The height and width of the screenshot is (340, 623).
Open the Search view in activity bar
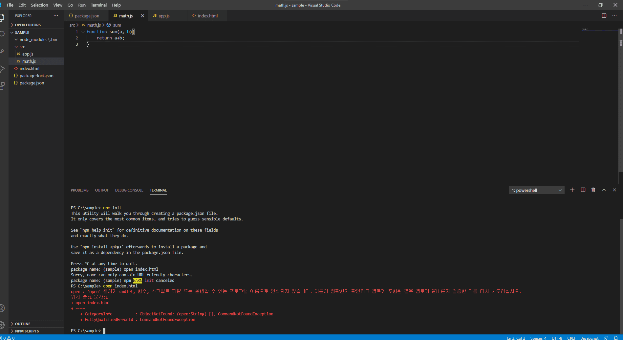(2, 34)
